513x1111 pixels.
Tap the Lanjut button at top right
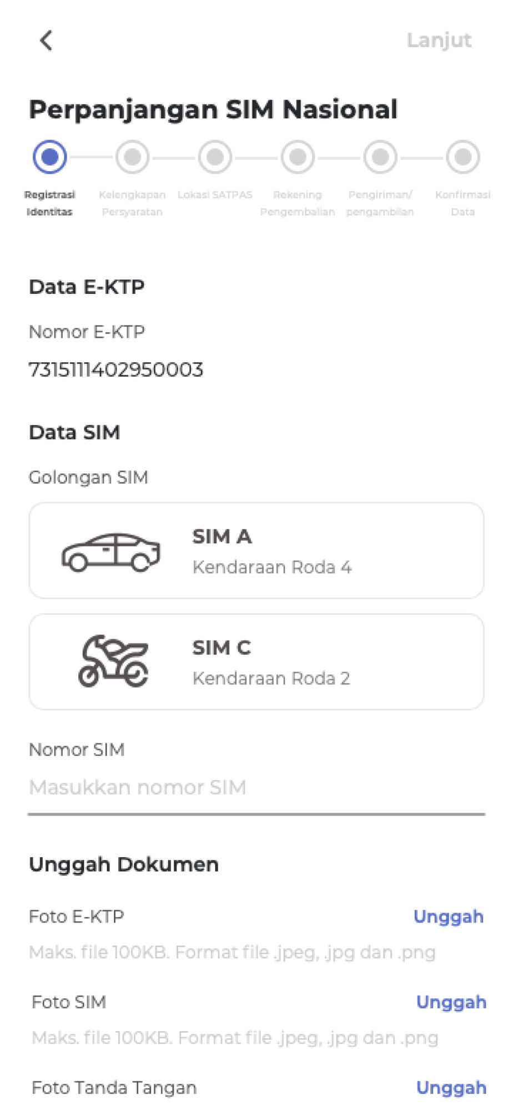coord(439,41)
